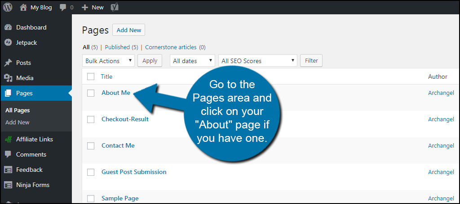Viewport: 460px width, 204px height.
Task: Click Archangel author in Guest Post Submission row
Action: [441, 172]
